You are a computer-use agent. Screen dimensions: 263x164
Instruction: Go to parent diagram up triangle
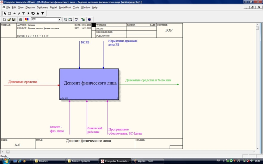[38, 13]
